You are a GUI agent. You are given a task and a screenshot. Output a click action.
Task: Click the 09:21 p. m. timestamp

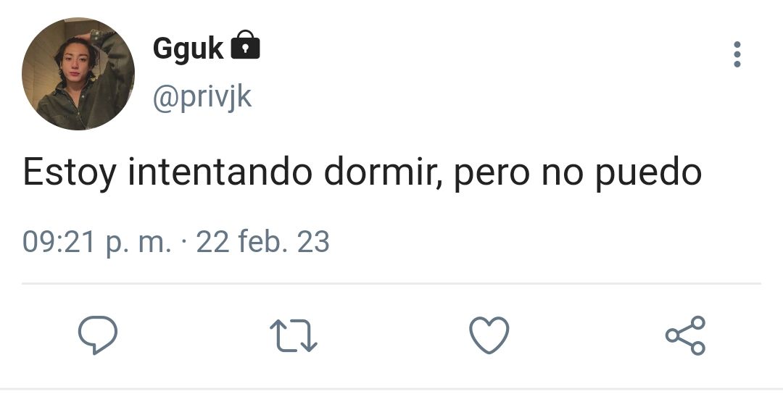pyautogui.click(x=96, y=242)
